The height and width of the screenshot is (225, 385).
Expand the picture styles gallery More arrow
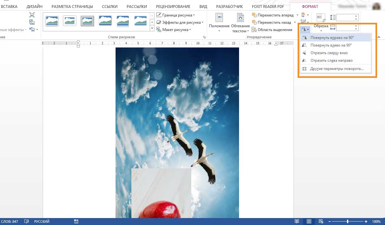[152, 29]
